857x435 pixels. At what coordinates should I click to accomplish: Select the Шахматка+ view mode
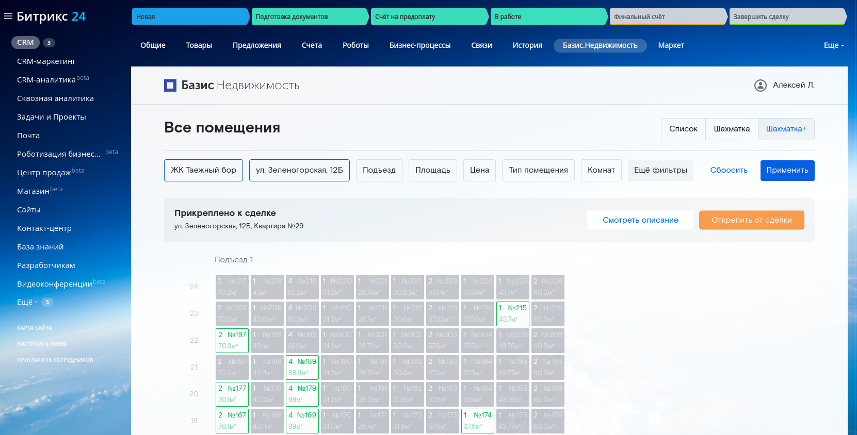(x=785, y=129)
